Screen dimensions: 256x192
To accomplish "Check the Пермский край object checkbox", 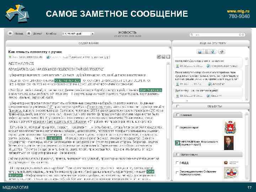I will (x=177, y=127).
